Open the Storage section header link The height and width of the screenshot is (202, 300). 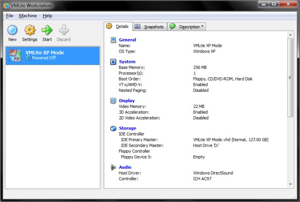point(127,129)
